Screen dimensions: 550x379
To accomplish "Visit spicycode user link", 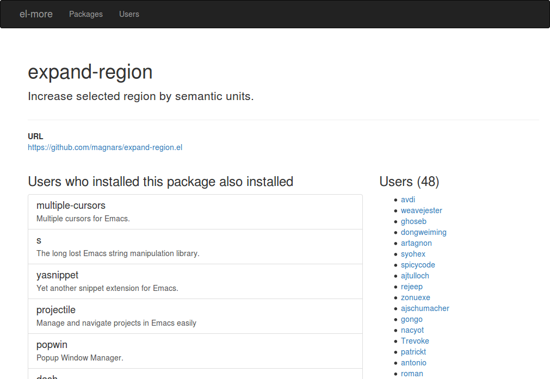I will pos(418,265).
